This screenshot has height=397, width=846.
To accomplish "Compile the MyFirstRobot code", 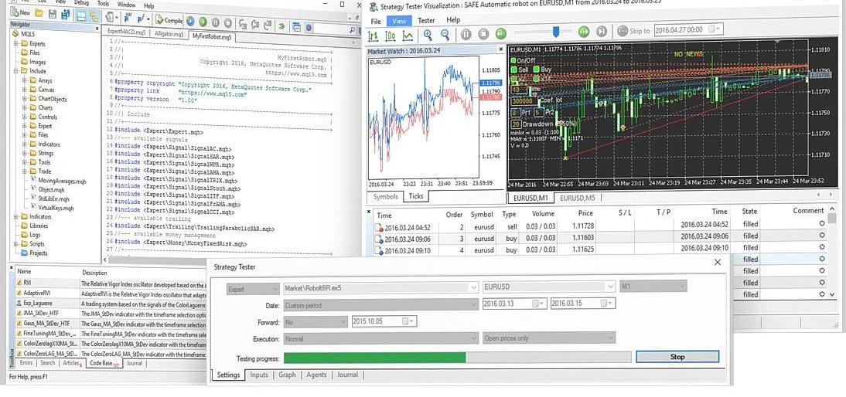I will [x=169, y=21].
